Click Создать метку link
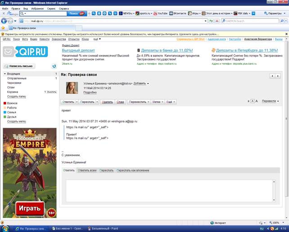The height and width of the screenshot is (232, 289). [x=16, y=121]
